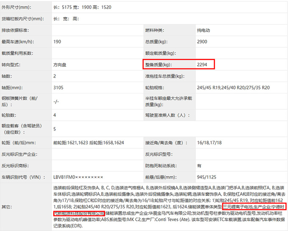Click the 最高车速(km/h) label
This screenshot has width=288, height=231.
[18, 41]
